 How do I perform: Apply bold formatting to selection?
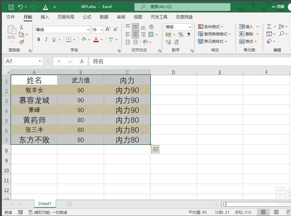click(38, 39)
